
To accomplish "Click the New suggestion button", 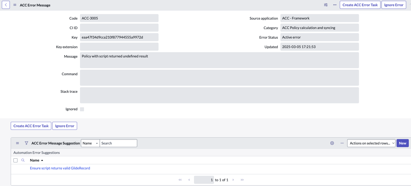I will [x=402, y=143].
